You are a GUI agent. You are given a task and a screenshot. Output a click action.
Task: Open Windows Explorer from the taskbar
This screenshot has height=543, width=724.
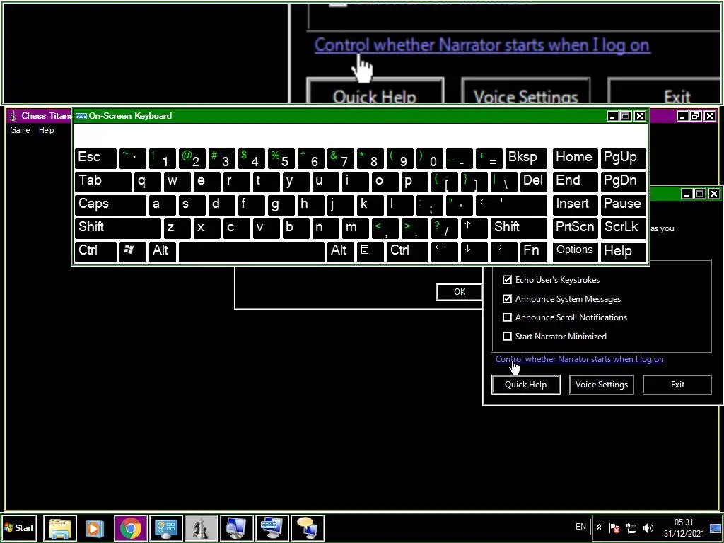(x=60, y=527)
